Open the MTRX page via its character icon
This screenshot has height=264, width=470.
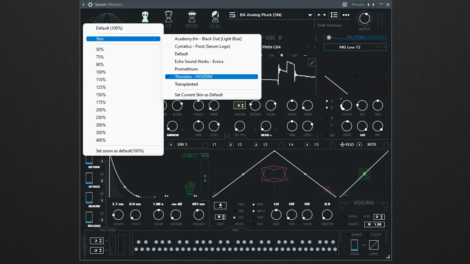click(192, 17)
